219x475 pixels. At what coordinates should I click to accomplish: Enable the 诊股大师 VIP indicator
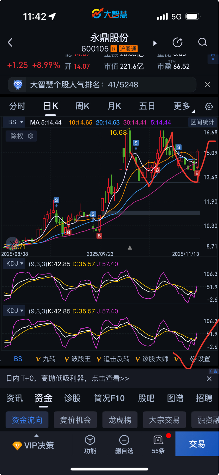click(x=152, y=359)
